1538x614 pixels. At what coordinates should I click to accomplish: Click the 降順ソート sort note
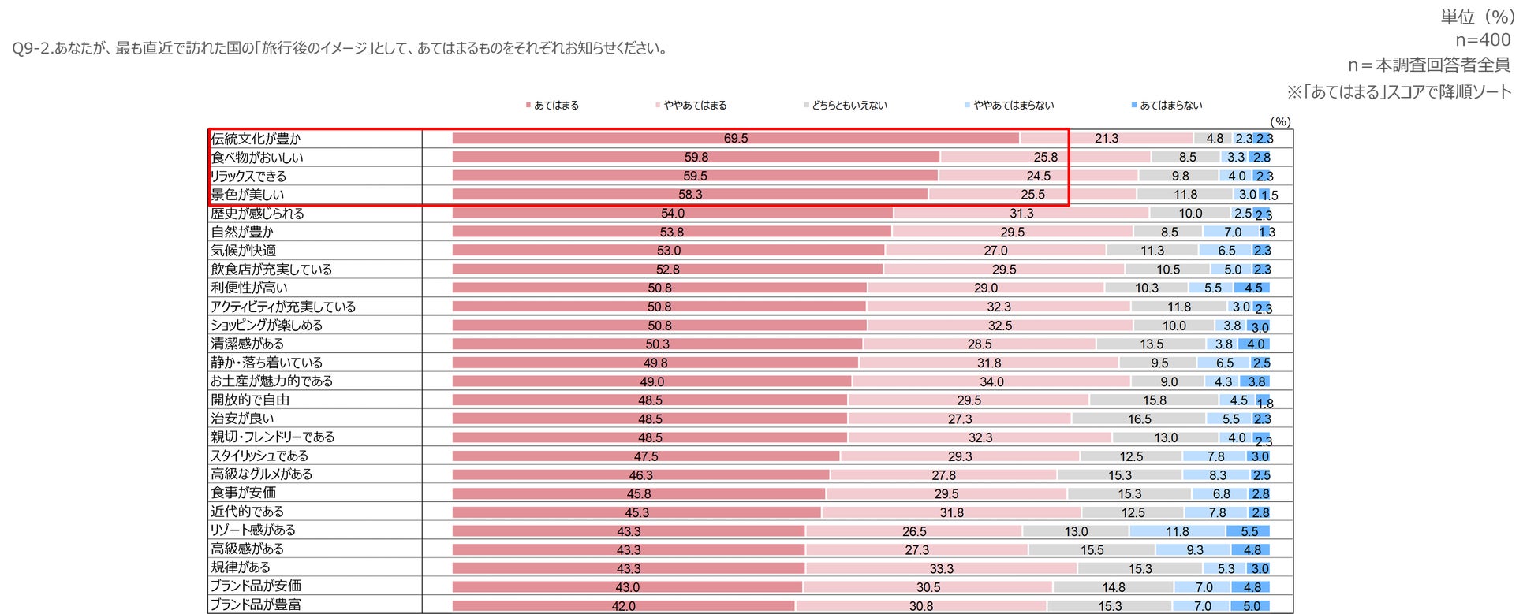click(1399, 92)
